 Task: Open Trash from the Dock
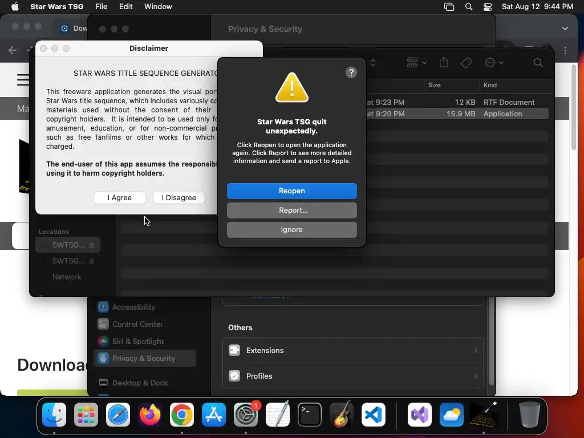[x=529, y=414]
